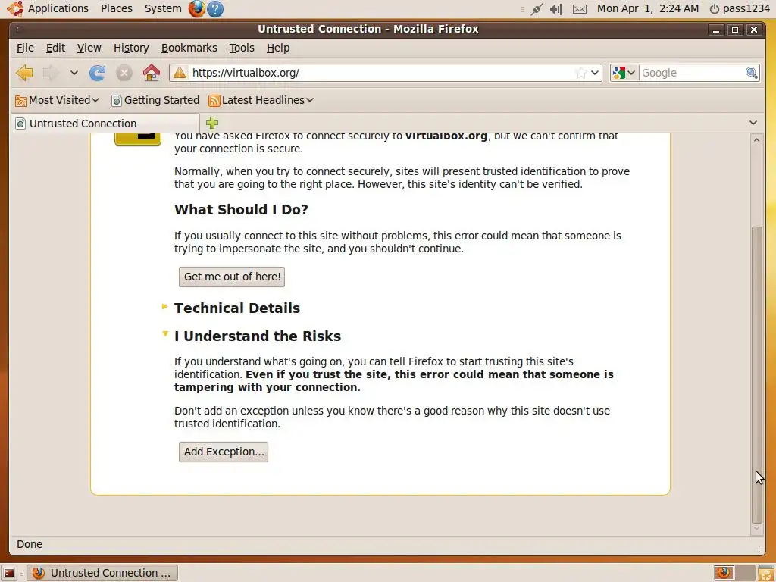Image resolution: width=776 pixels, height=582 pixels.
Task: Open the recent pages history dropdown
Action: click(74, 73)
